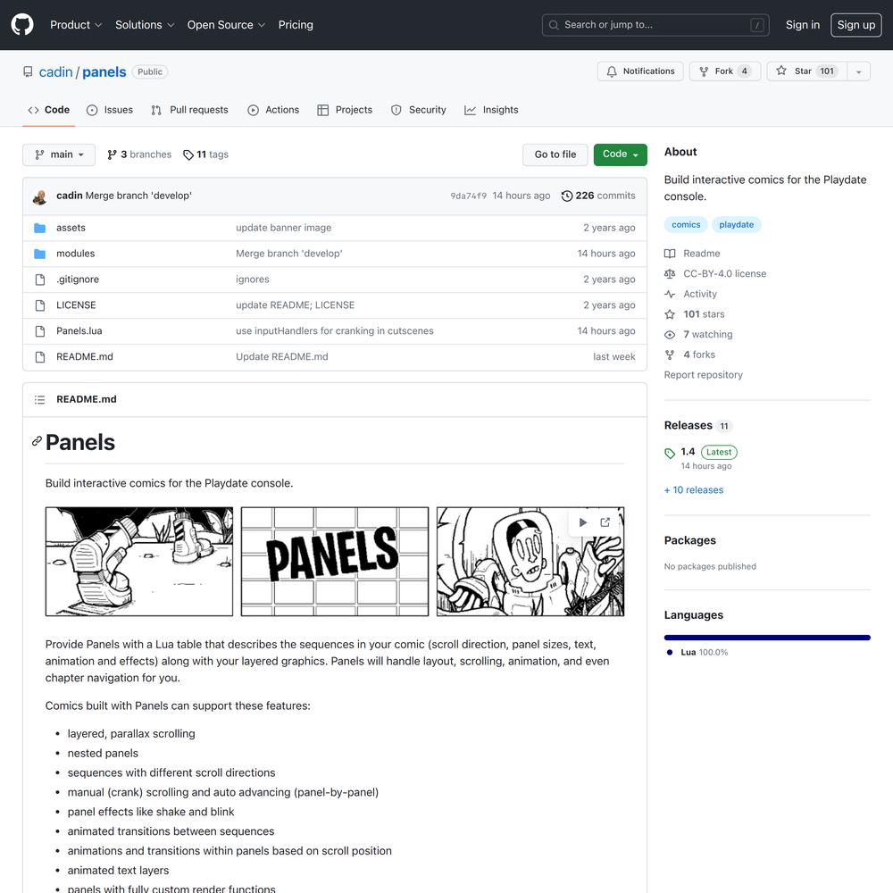
Task: Open banner image in new window icon
Action: pyautogui.click(x=605, y=522)
